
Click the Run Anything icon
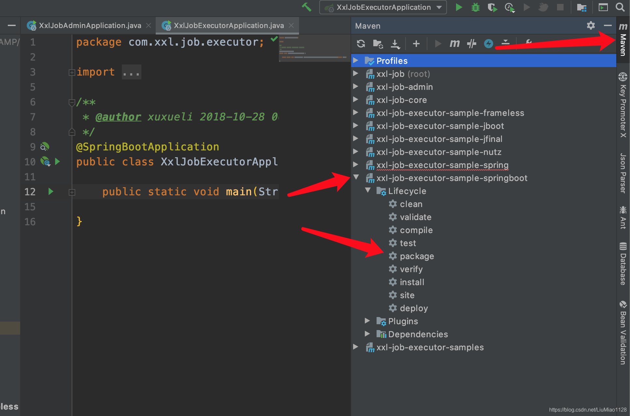603,7
